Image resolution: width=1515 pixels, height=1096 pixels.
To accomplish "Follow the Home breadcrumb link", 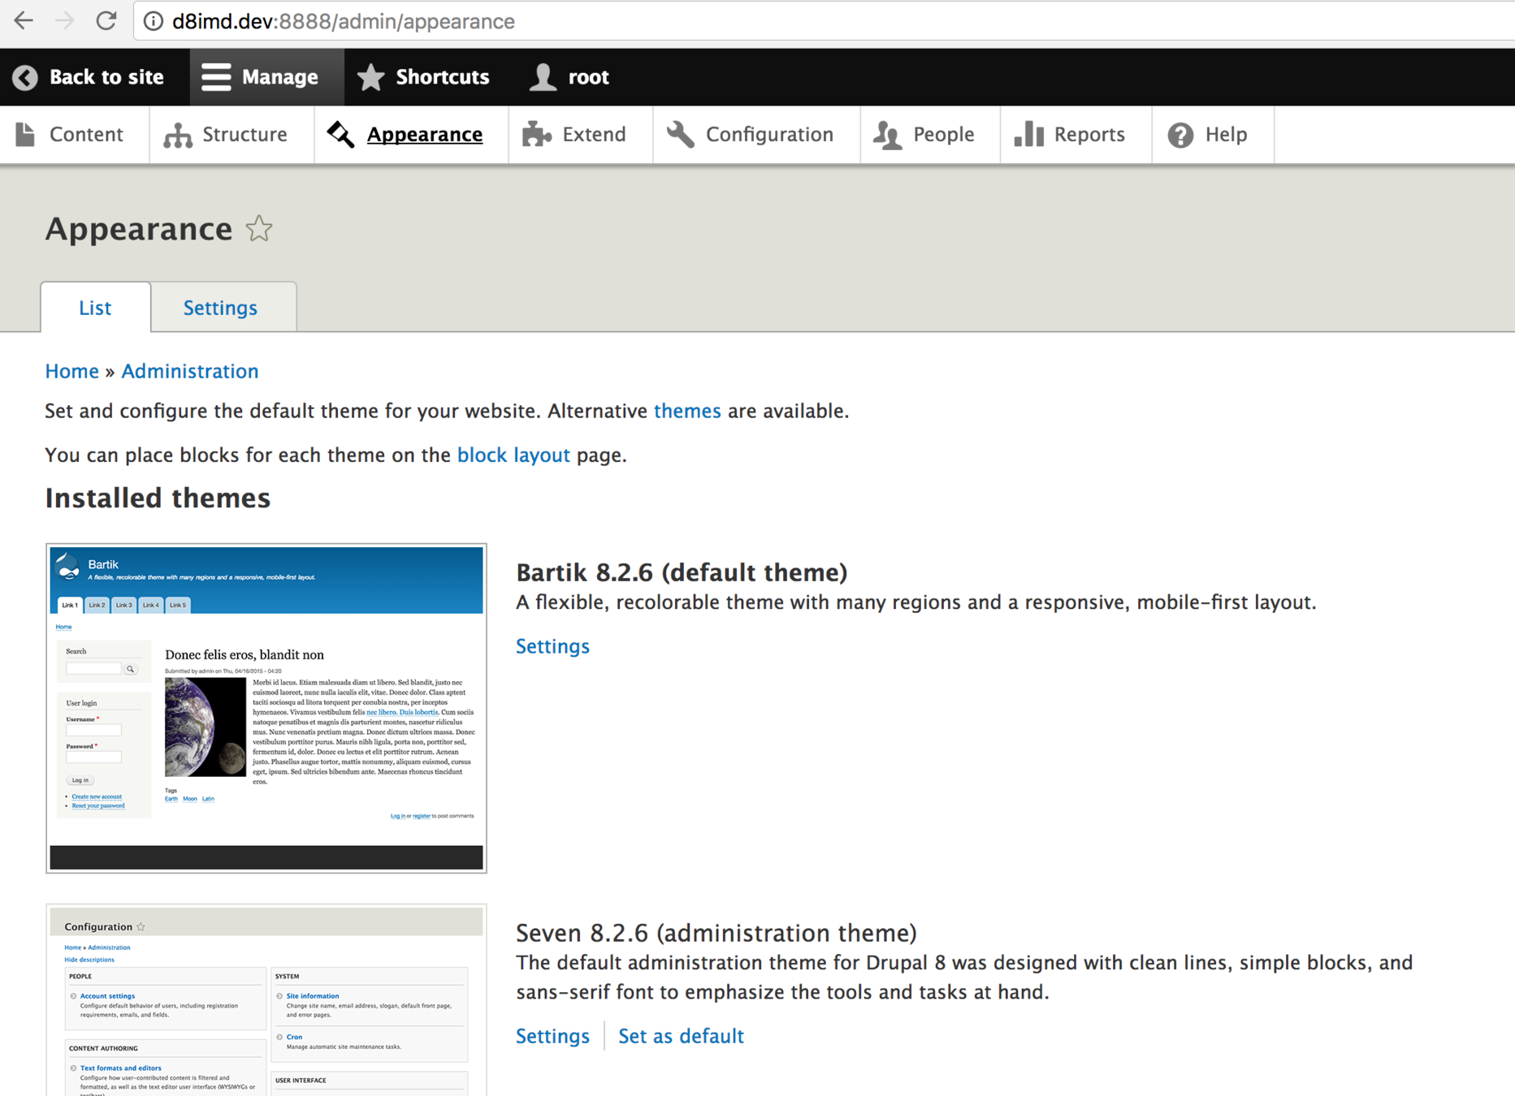I will [71, 371].
